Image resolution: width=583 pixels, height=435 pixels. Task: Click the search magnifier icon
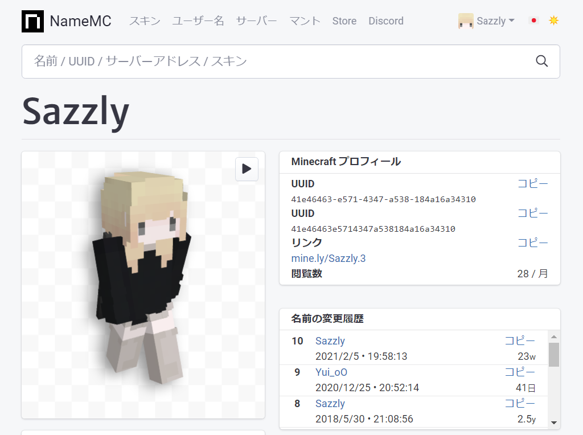[x=542, y=61]
